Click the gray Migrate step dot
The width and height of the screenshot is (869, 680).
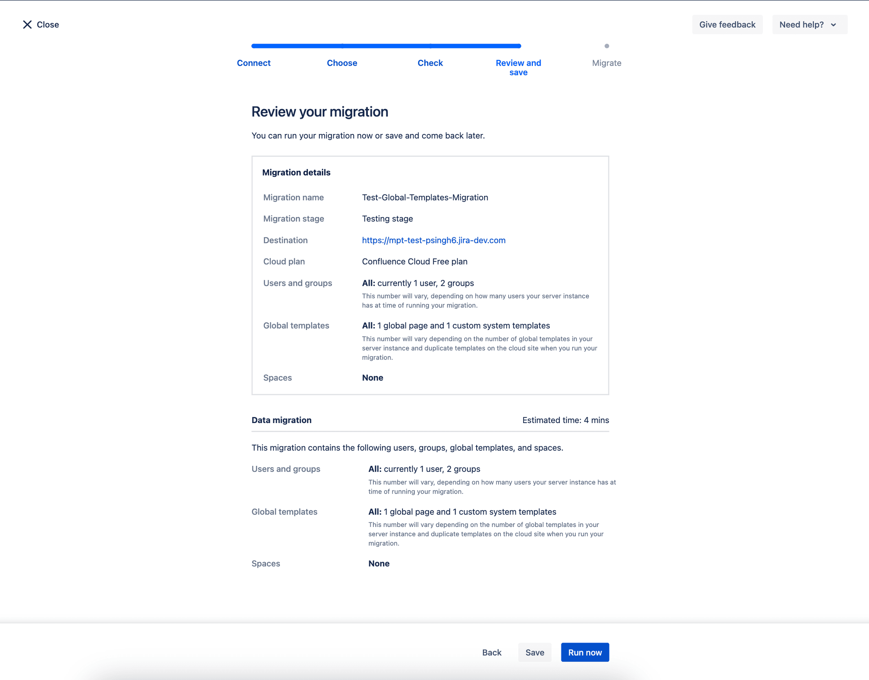607,46
